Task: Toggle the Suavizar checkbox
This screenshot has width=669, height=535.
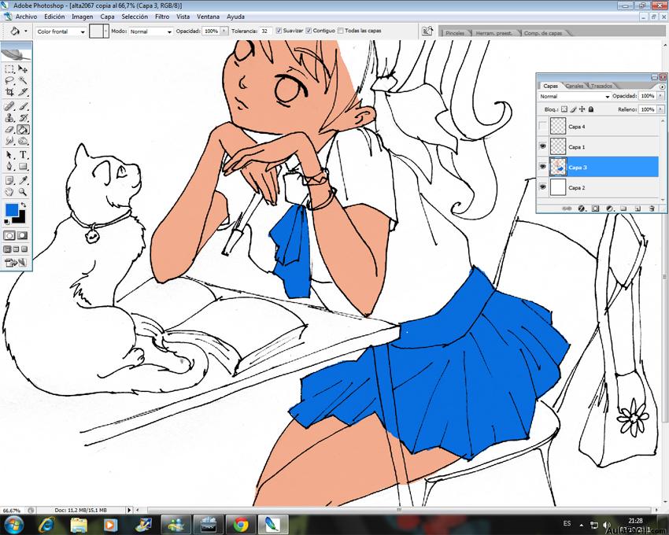Action: [x=279, y=31]
